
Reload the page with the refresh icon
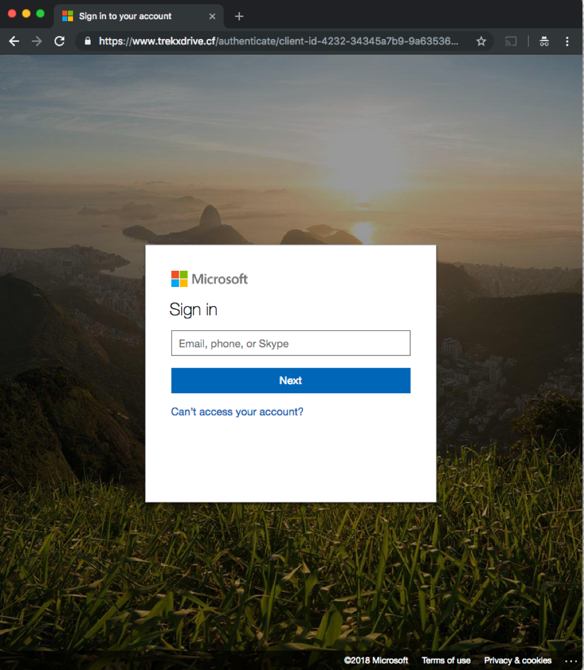59,41
